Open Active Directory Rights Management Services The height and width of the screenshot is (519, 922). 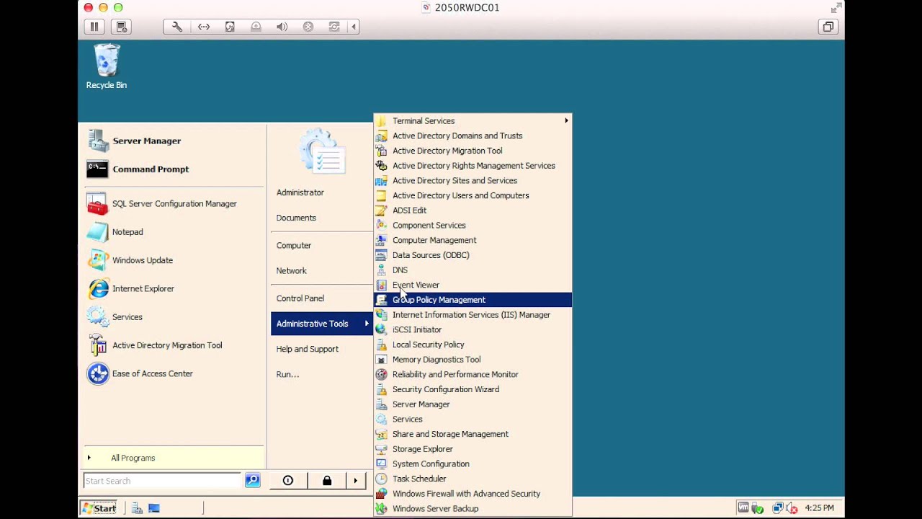(x=473, y=166)
